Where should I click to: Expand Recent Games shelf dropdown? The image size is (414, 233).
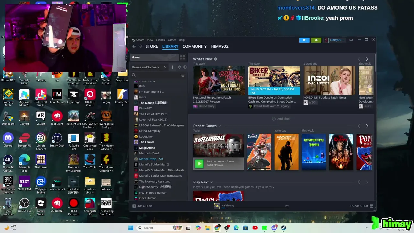click(x=220, y=126)
